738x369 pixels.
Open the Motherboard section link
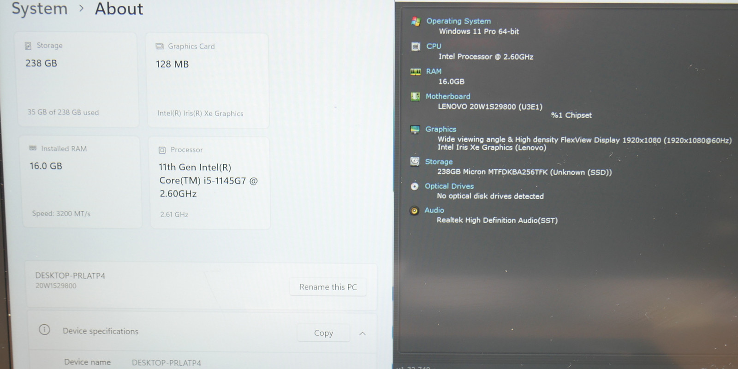(x=448, y=96)
